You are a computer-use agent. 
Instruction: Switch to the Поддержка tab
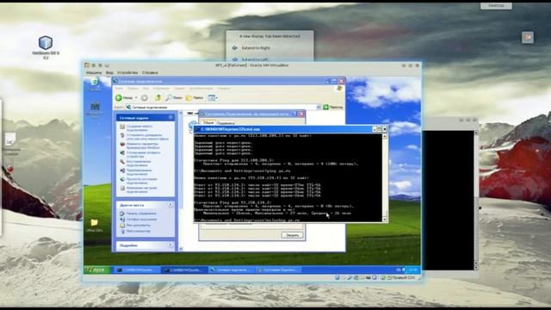[x=226, y=123]
